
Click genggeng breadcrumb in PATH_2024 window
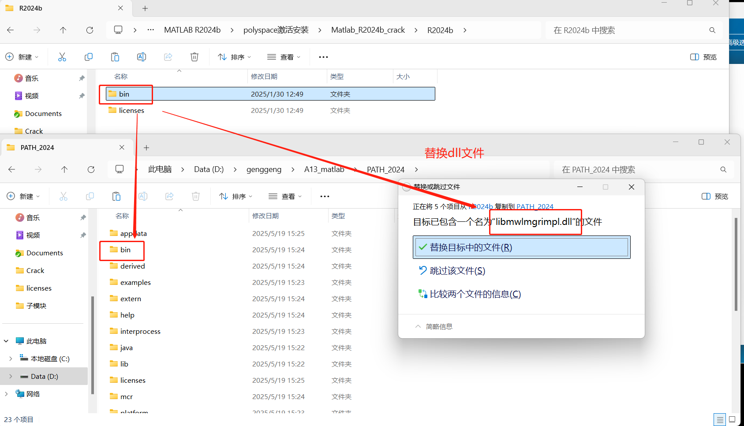(264, 169)
